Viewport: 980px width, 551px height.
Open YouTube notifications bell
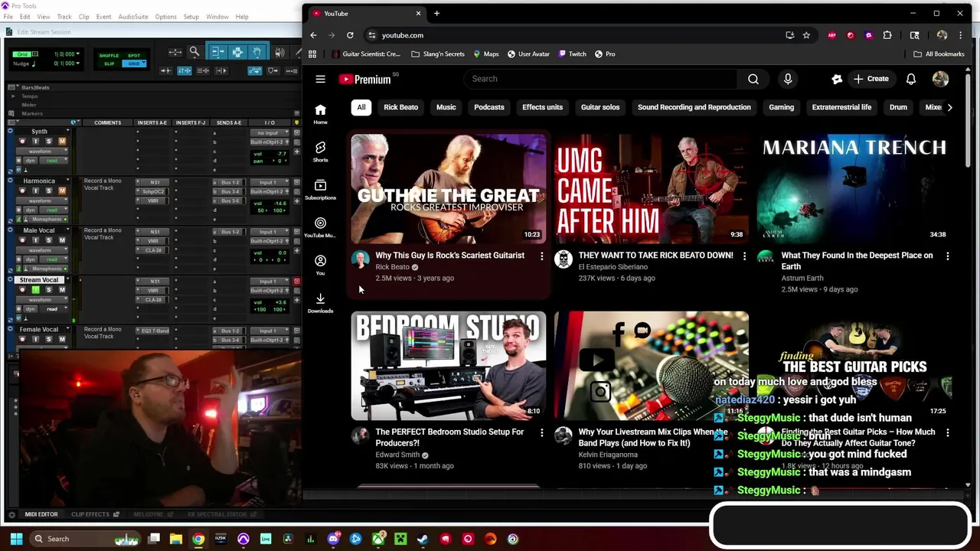[911, 79]
